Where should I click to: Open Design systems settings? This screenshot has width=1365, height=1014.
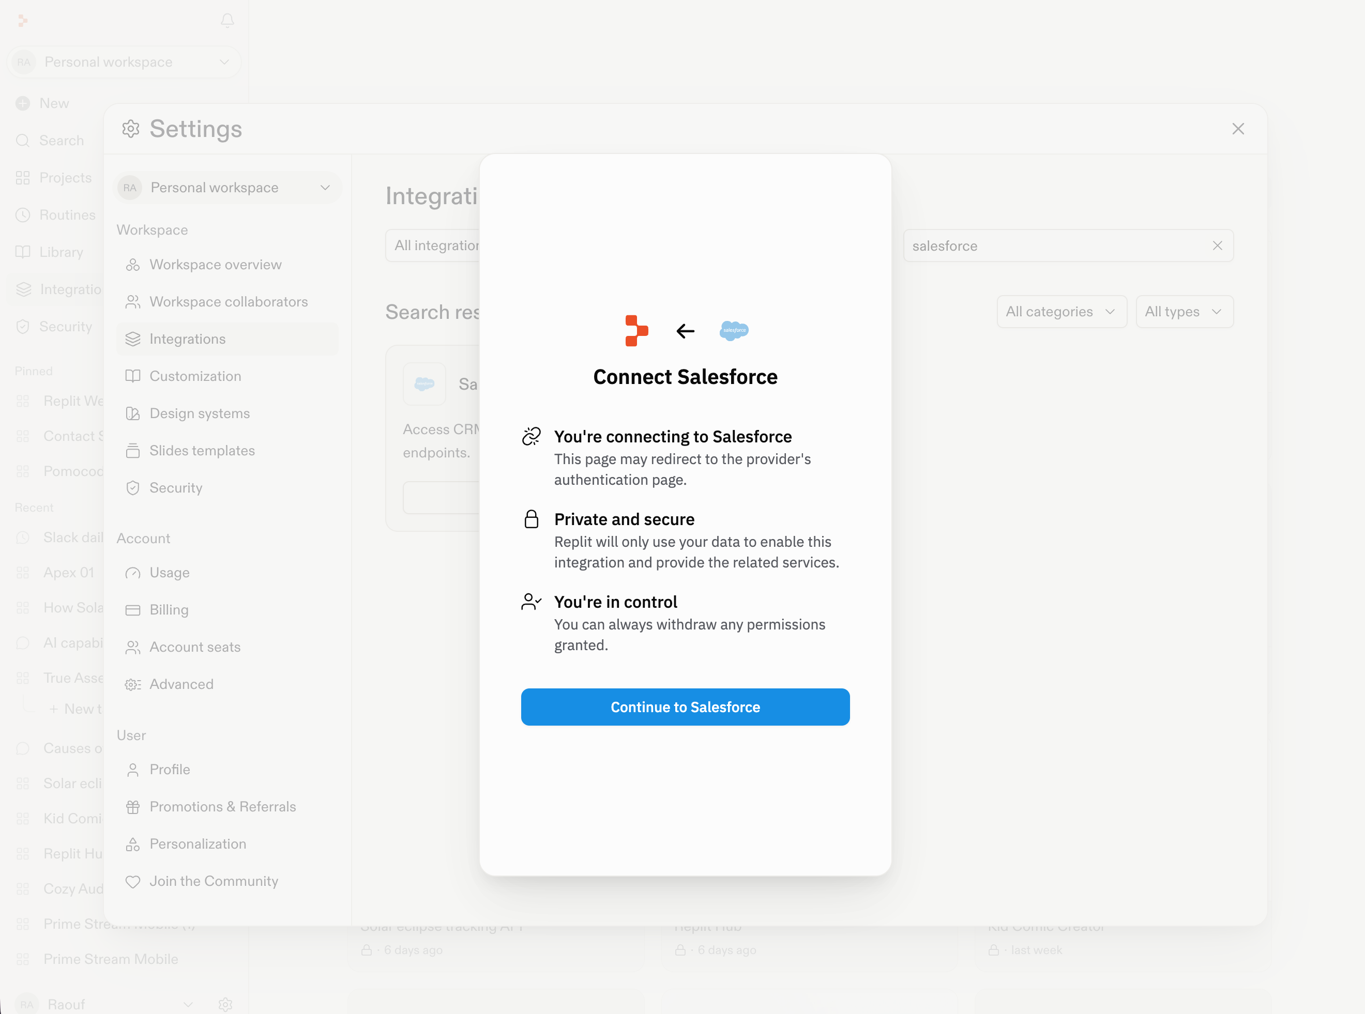(x=227, y=413)
